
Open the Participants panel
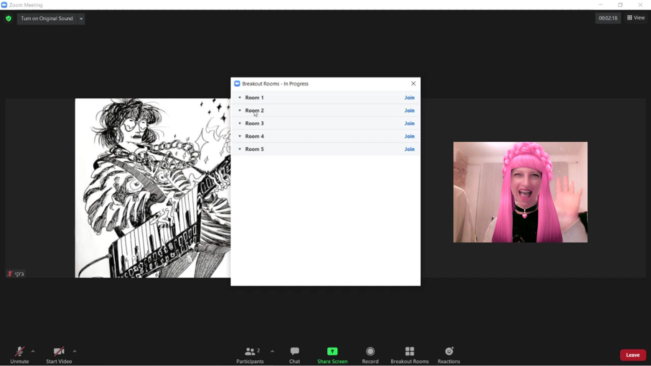click(x=250, y=355)
